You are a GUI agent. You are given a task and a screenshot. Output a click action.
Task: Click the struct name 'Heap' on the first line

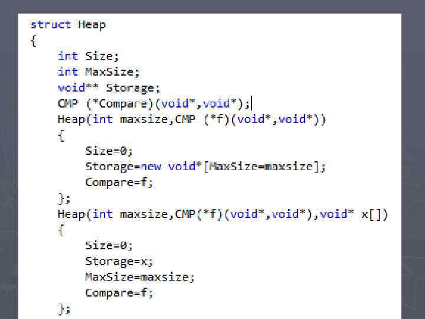click(x=92, y=25)
